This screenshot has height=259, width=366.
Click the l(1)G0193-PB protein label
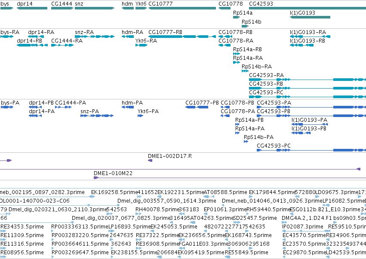(x=309, y=129)
